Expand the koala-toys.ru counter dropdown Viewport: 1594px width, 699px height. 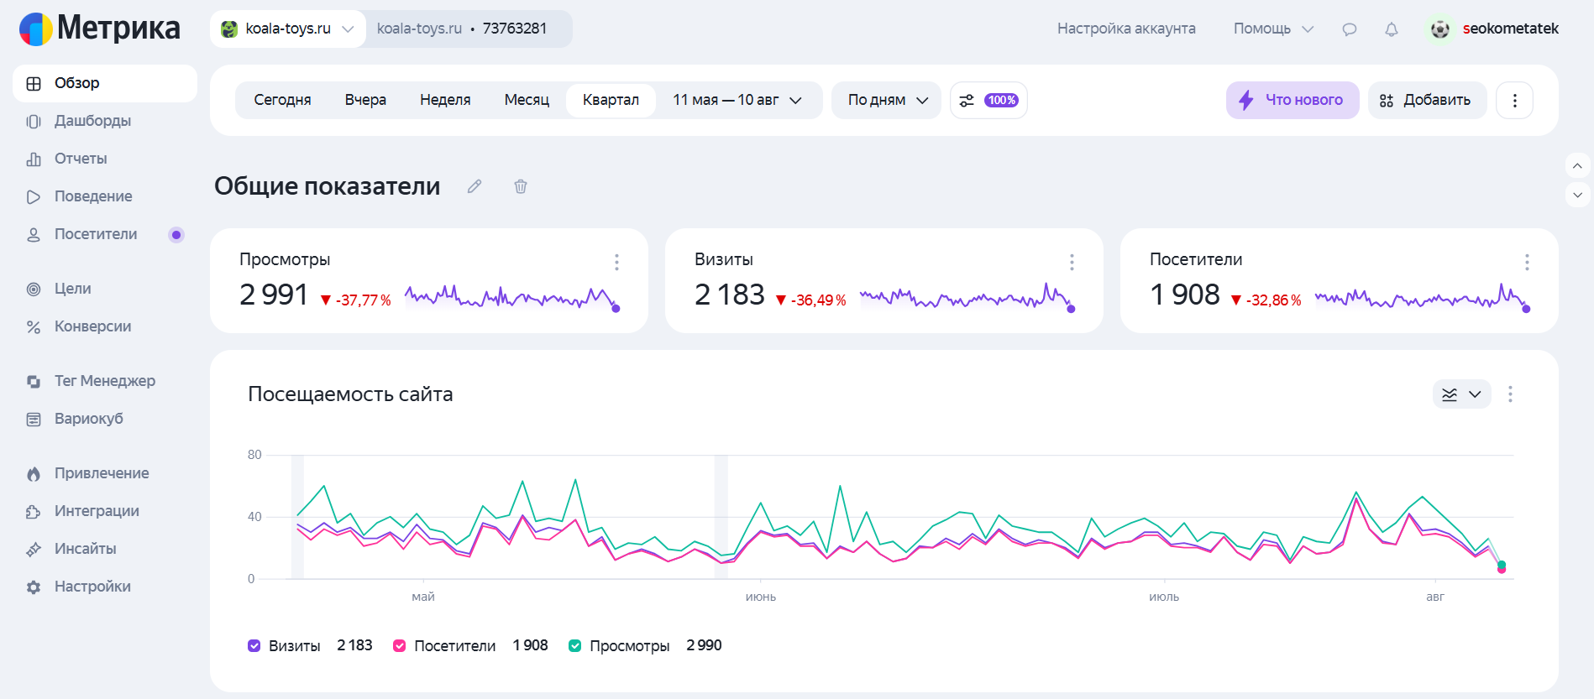point(288,29)
